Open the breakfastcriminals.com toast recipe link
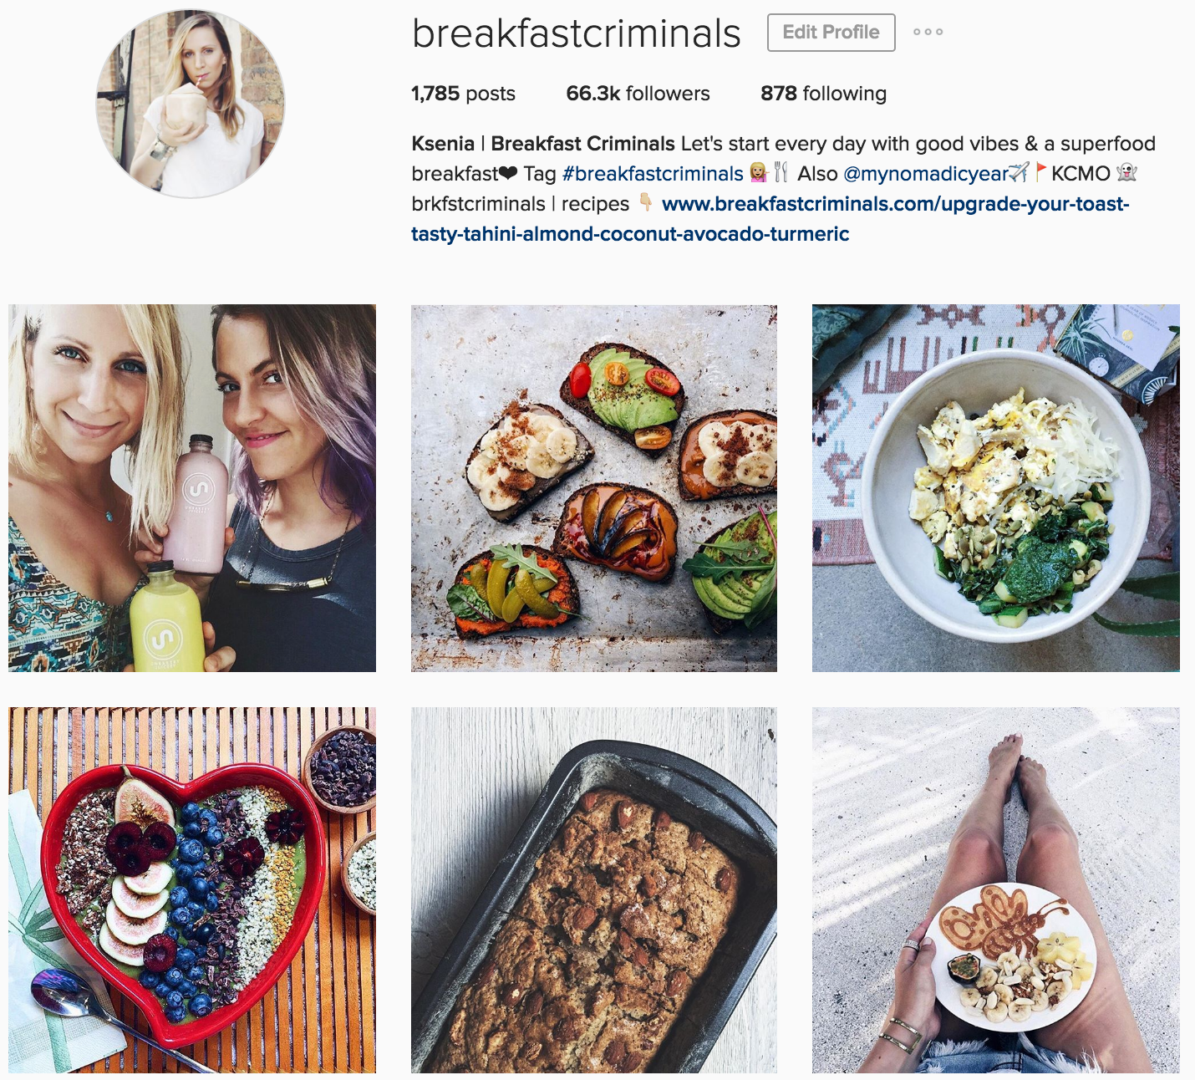 tap(770, 219)
